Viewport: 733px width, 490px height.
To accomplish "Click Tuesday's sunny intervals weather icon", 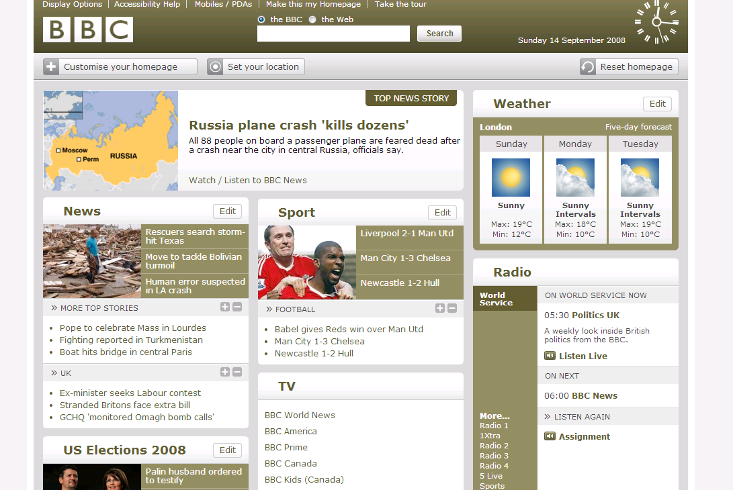I will click(640, 177).
